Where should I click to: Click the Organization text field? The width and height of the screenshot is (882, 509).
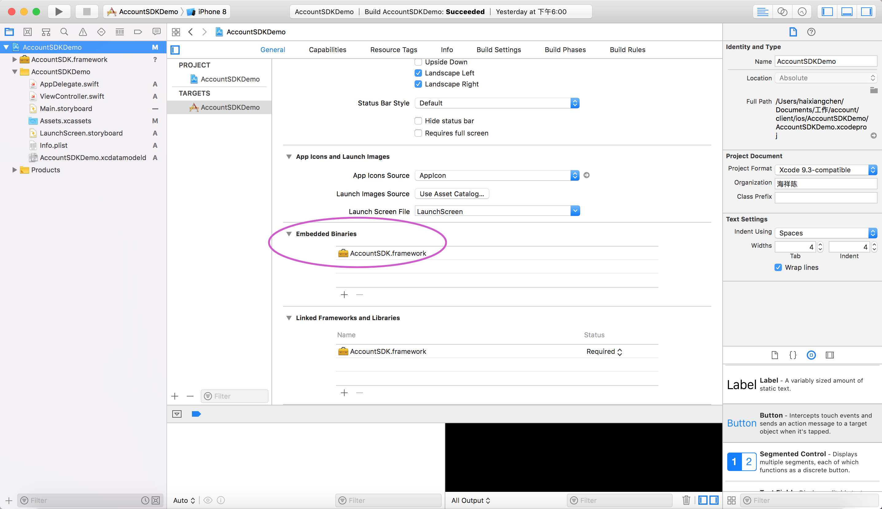tap(826, 184)
